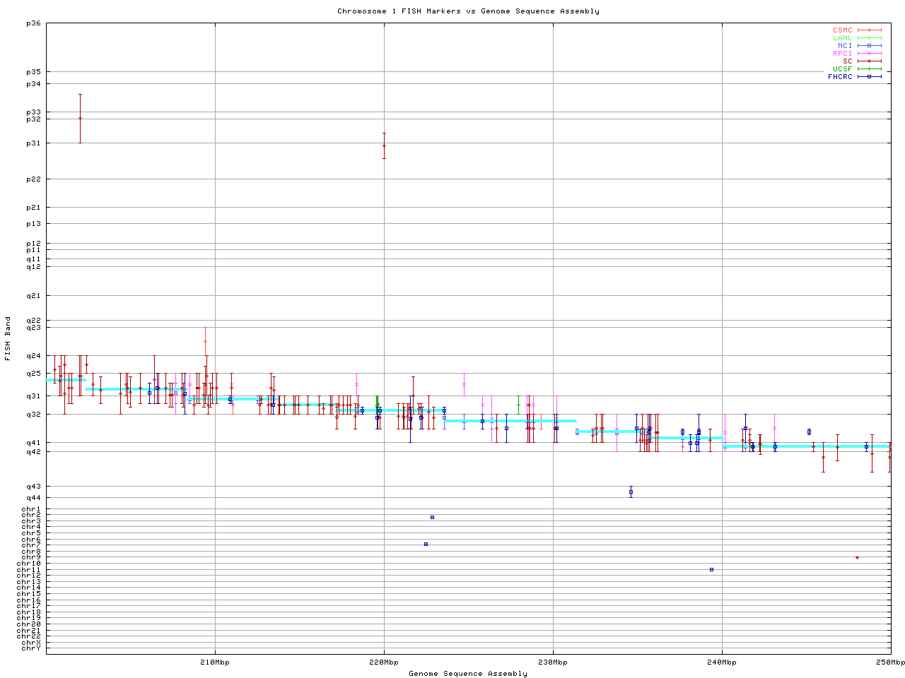
Task: Click the 220Mbp x-axis tick label
Action: (384, 662)
